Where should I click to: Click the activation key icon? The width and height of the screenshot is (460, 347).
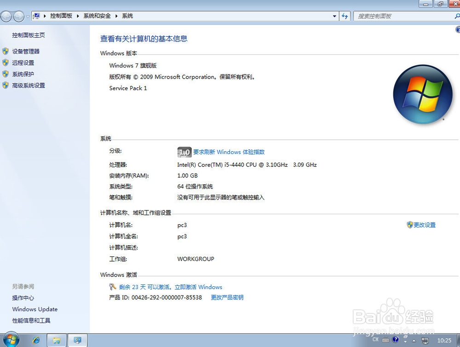click(x=113, y=287)
